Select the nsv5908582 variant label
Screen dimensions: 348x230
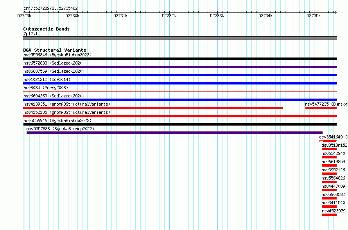334,194
